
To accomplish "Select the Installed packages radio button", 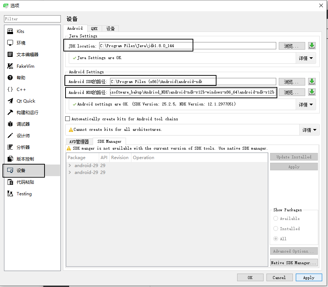I will coord(276,228).
